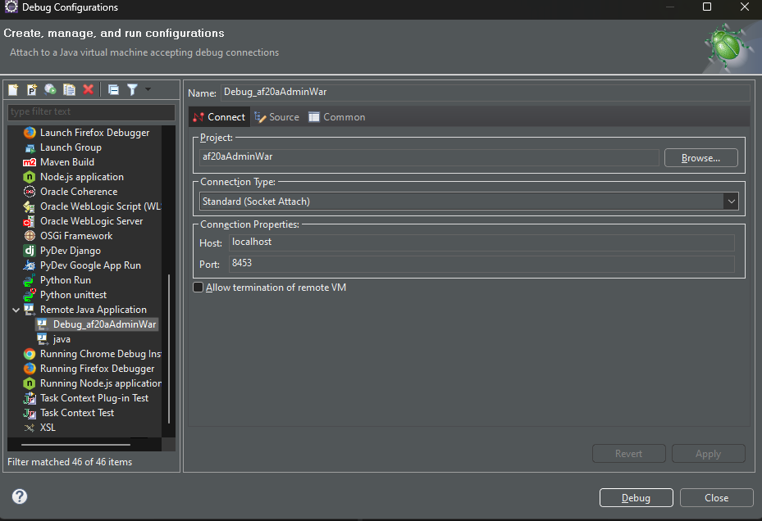Viewport: 762px width, 521px height.
Task: Switch to the Common tab
Action: [337, 117]
